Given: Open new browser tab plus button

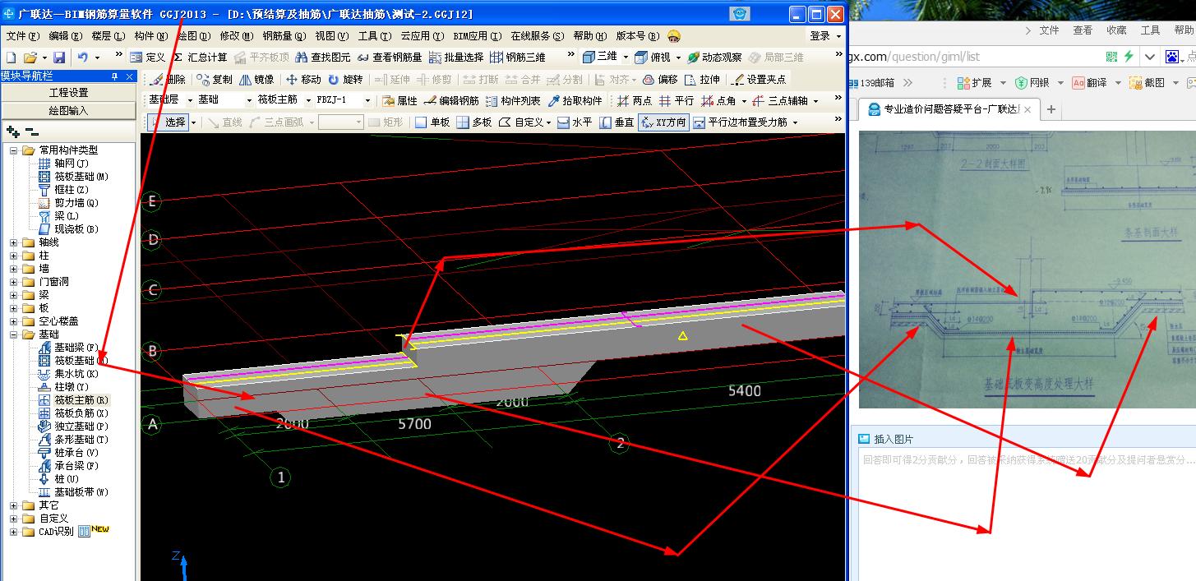Looking at the screenshot, I should click(x=1051, y=109).
